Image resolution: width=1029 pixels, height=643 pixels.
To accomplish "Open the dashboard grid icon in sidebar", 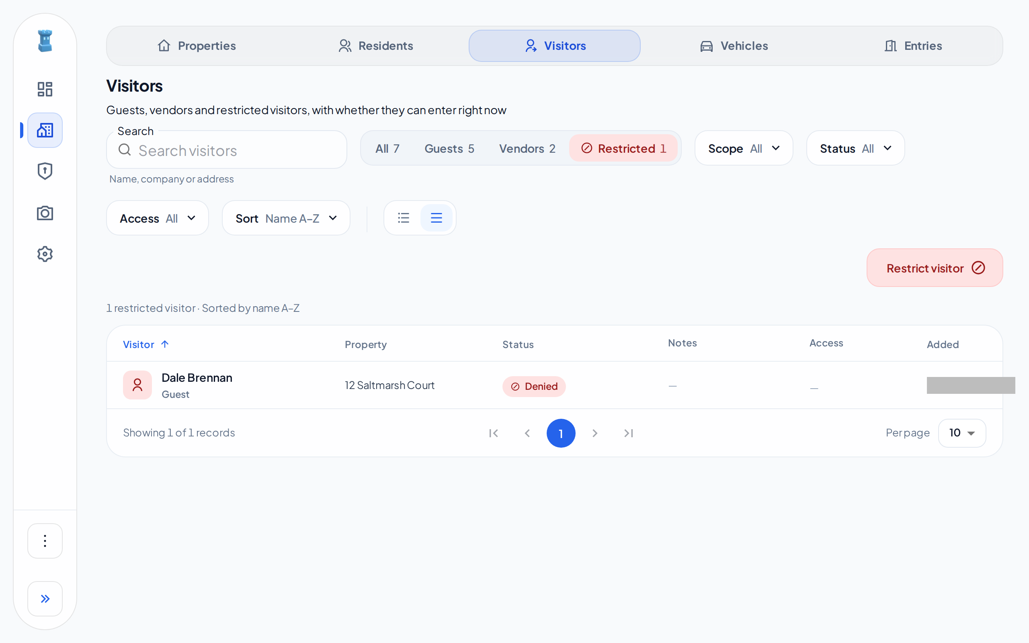I will pyautogui.click(x=45, y=89).
